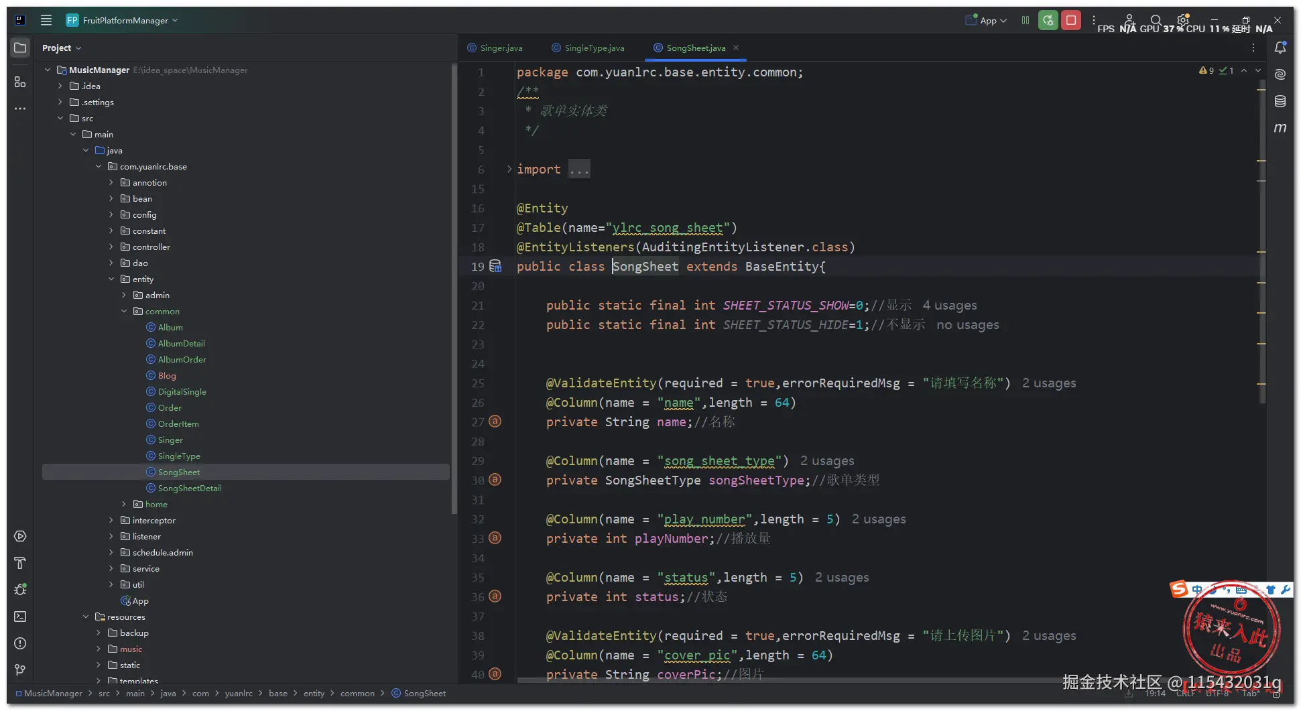
Task: Collapse the resources folder
Action: tap(86, 617)
